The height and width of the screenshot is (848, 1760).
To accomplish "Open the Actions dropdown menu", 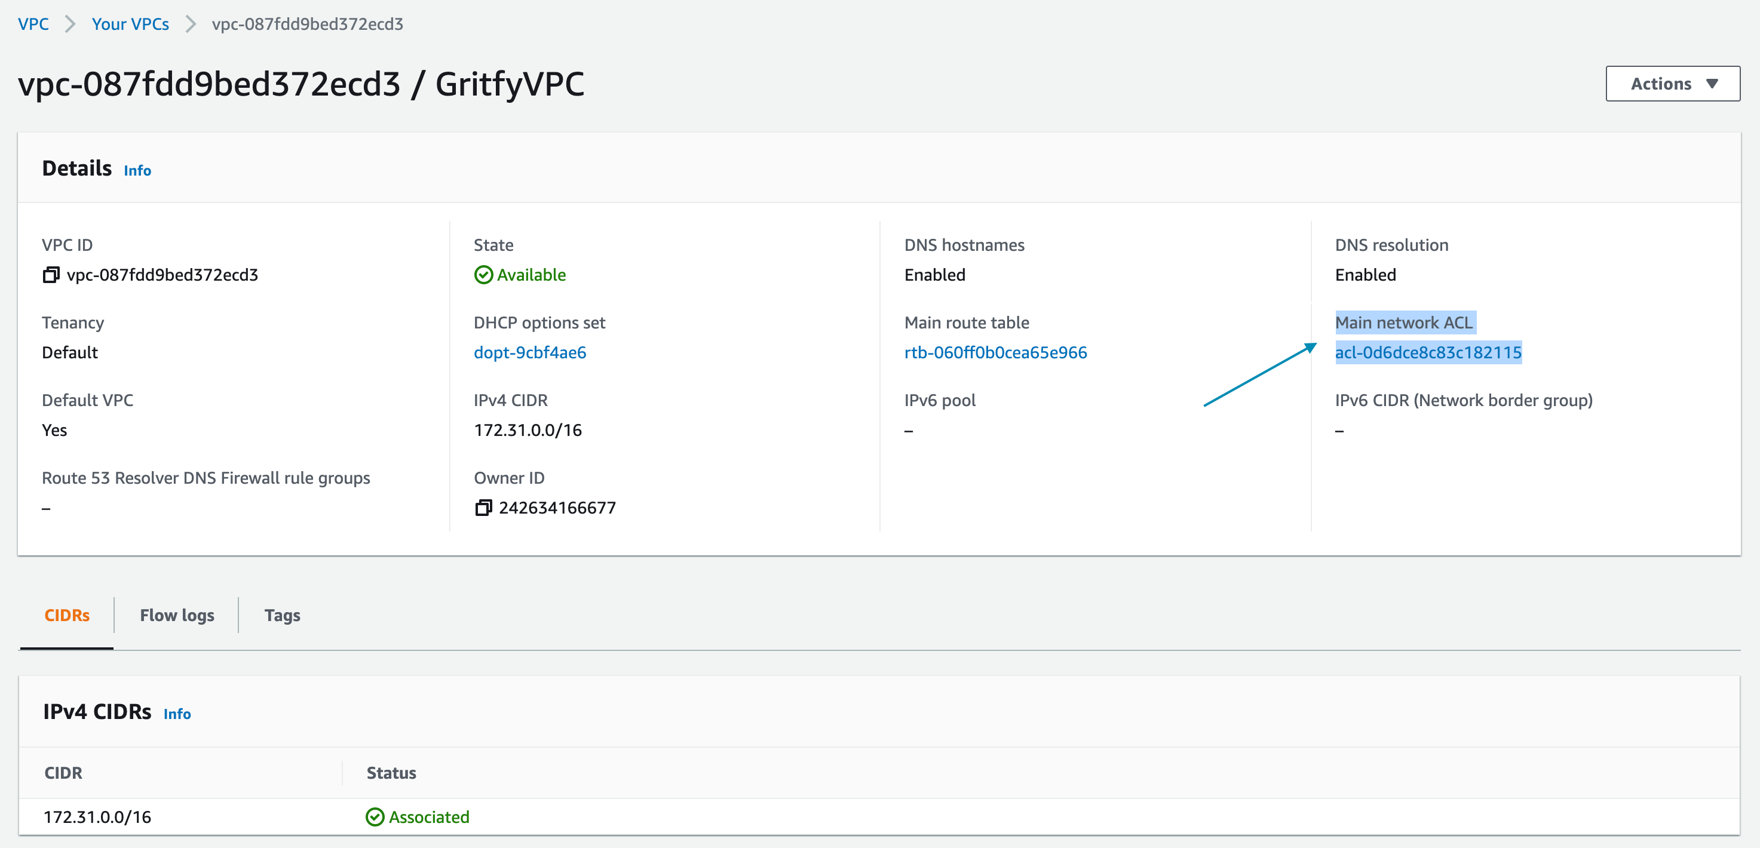I will point(1673,84).
